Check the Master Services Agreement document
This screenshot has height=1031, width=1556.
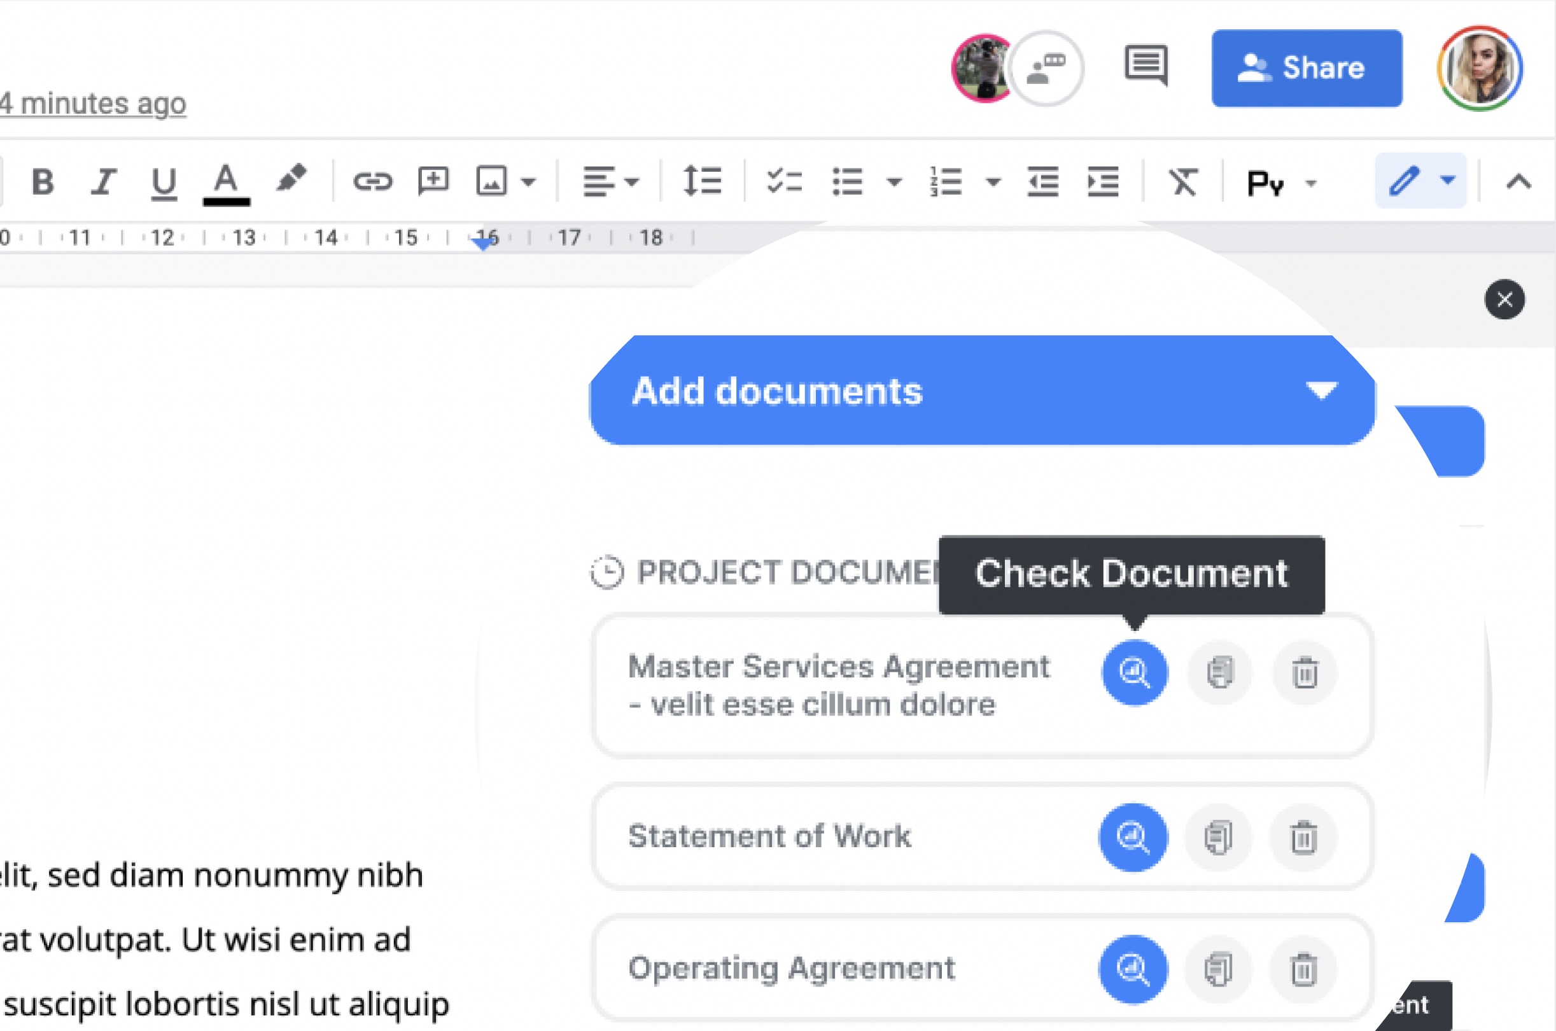1135,672
